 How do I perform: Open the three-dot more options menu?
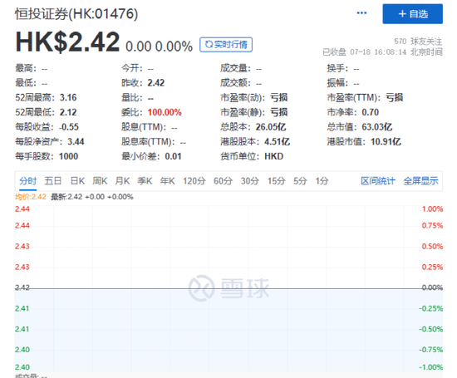(361, 13)
